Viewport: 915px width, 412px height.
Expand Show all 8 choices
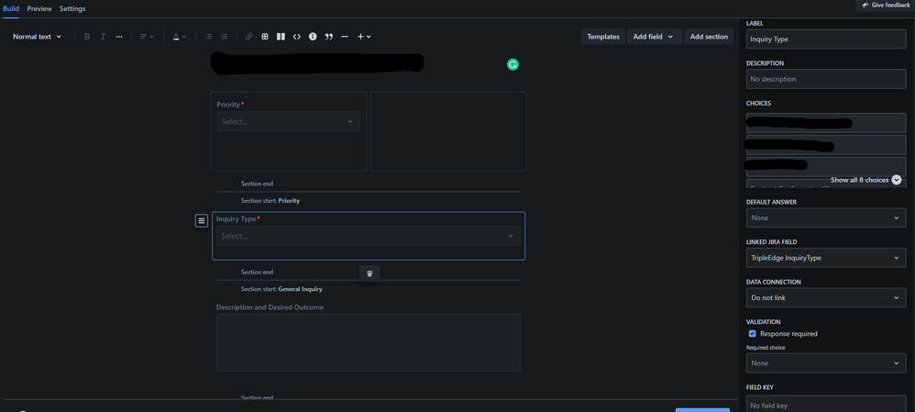click(865, 180)
